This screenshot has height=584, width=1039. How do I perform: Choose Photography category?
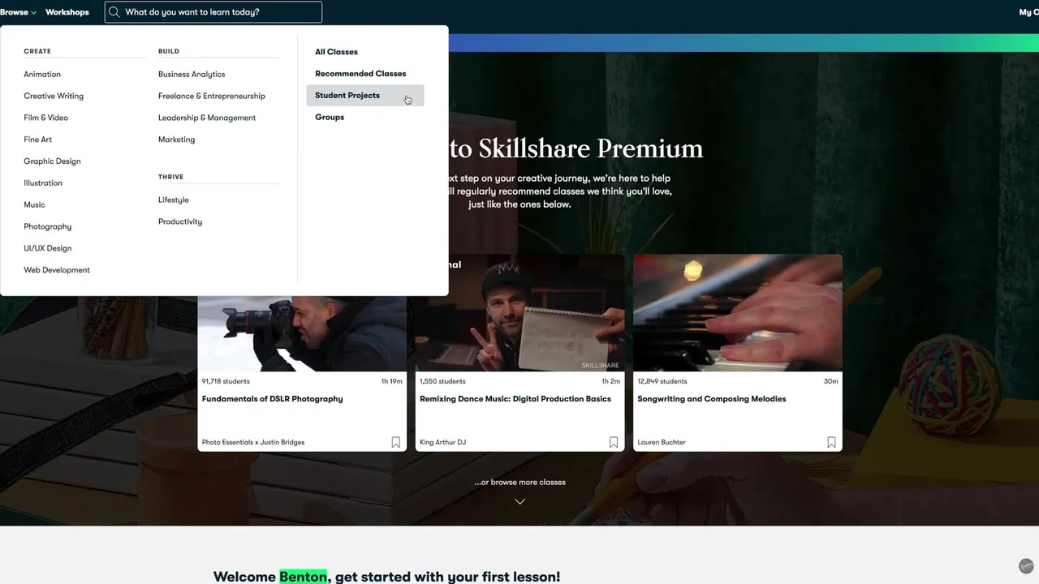[47, 226]
